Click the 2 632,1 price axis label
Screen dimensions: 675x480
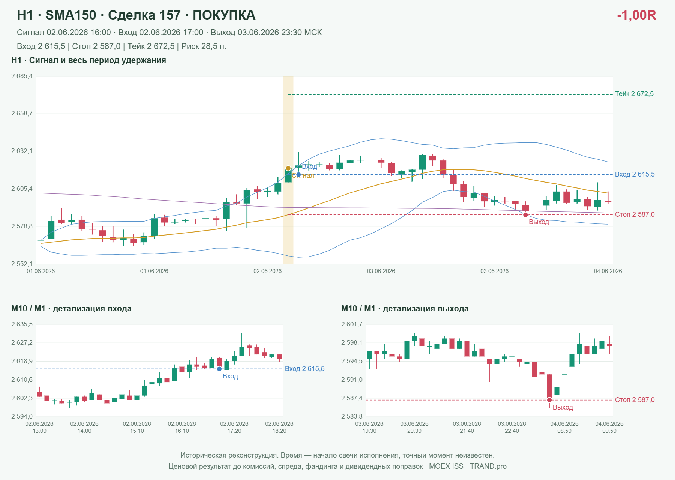click(x=22, y=151)
